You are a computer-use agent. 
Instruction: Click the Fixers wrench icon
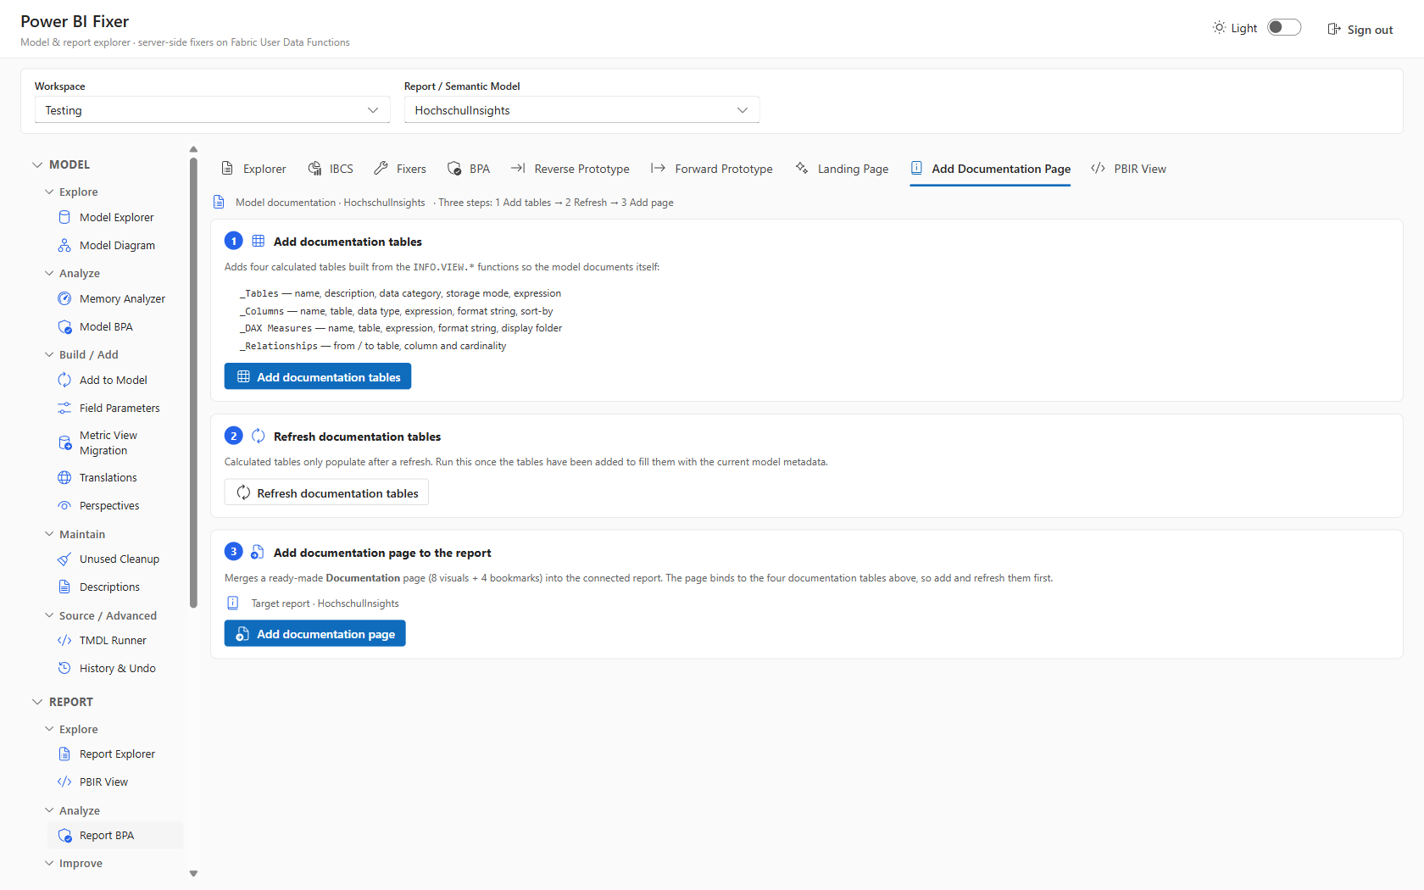click(381, 168)
